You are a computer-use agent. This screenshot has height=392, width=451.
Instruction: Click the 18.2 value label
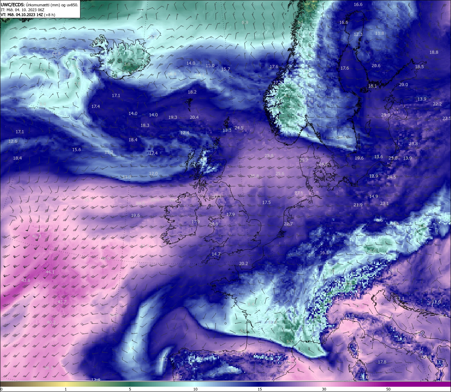(192, 92)
